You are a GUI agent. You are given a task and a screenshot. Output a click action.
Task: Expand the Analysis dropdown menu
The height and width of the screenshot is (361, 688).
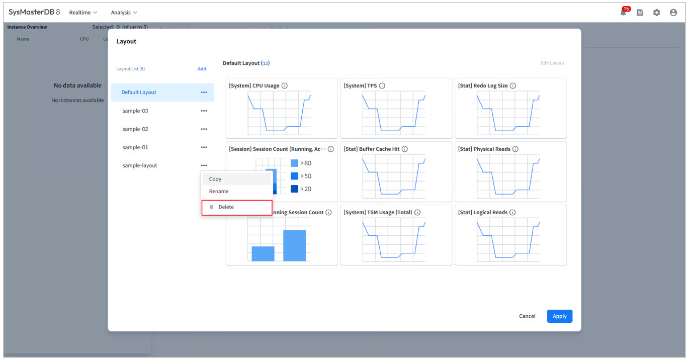tap(124, 13)
